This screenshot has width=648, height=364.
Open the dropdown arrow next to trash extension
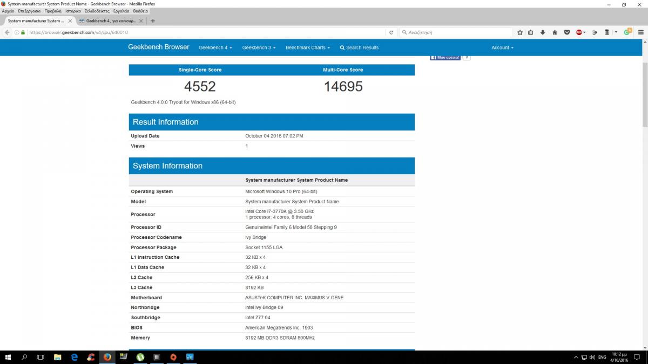[x=616, y=32]
